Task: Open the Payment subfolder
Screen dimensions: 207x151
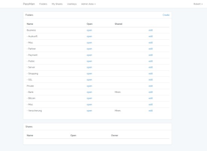Action: (89, 55)
